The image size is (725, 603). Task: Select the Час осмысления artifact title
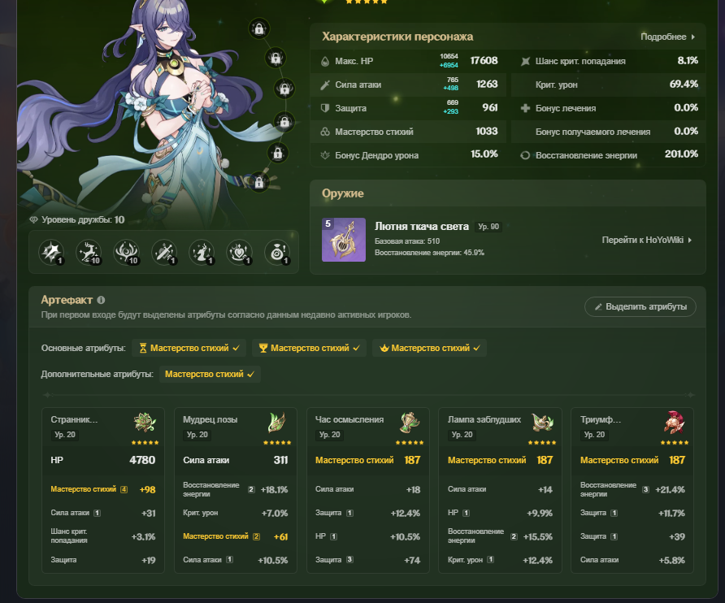349,420
